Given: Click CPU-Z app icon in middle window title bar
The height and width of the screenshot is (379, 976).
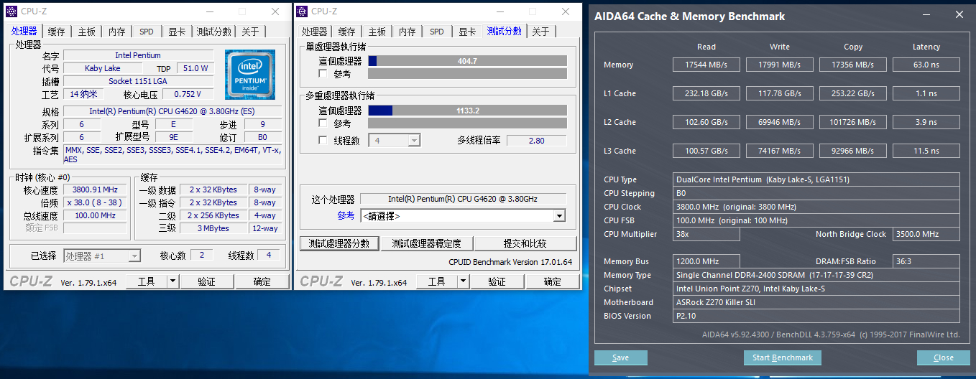Looking at the screenshot, I should [303, 11].
